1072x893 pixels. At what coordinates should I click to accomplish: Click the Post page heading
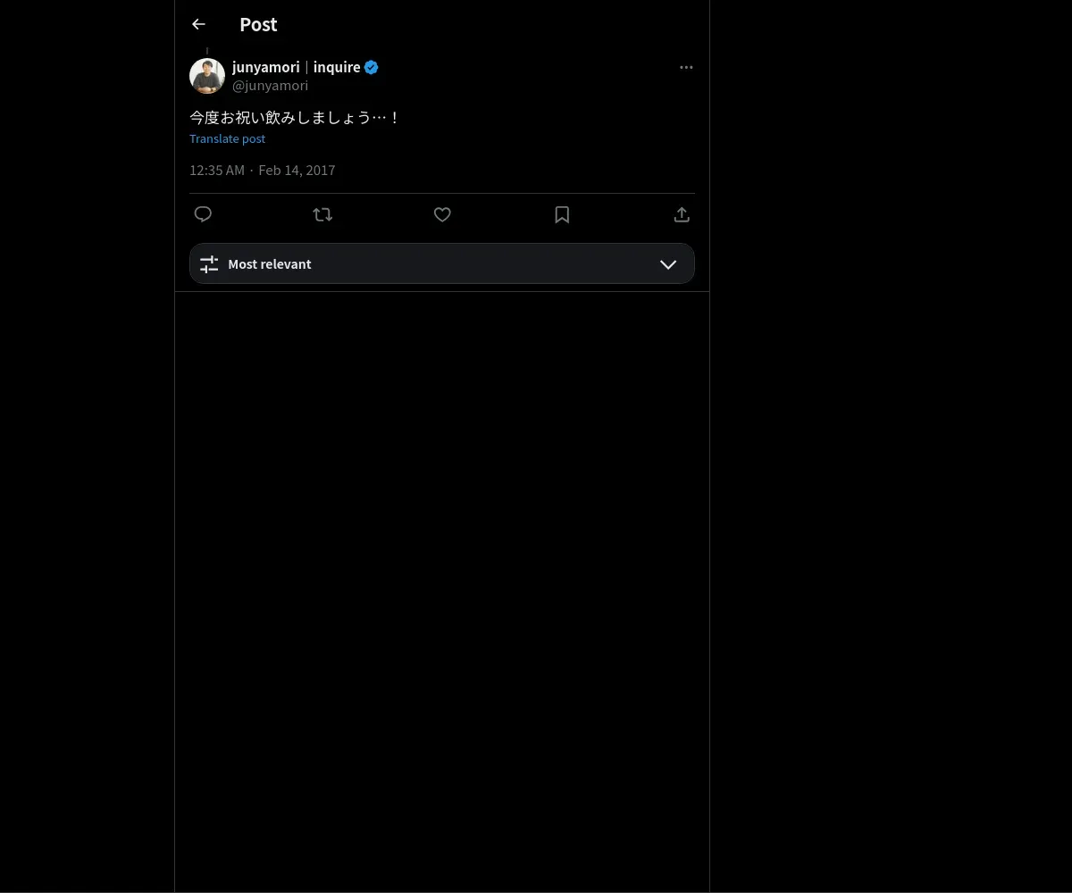(258, 25)
